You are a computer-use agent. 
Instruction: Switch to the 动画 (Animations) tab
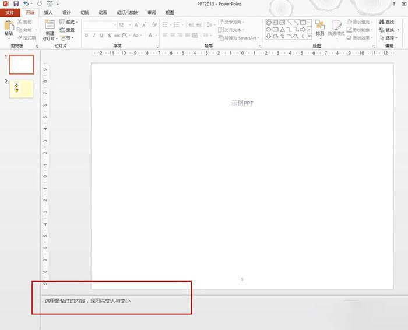(x=103, y=12)
